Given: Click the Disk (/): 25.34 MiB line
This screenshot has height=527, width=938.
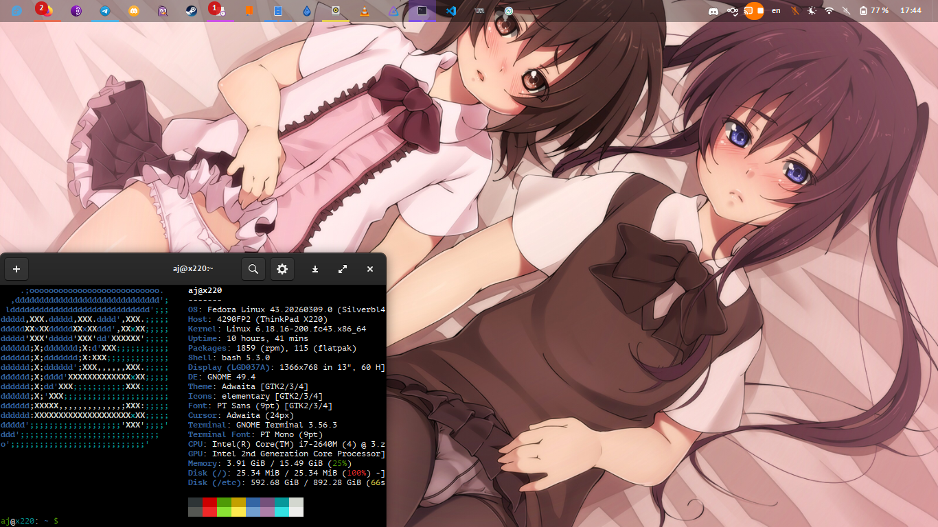Looking at the screenshot, I should click(286, 473).
